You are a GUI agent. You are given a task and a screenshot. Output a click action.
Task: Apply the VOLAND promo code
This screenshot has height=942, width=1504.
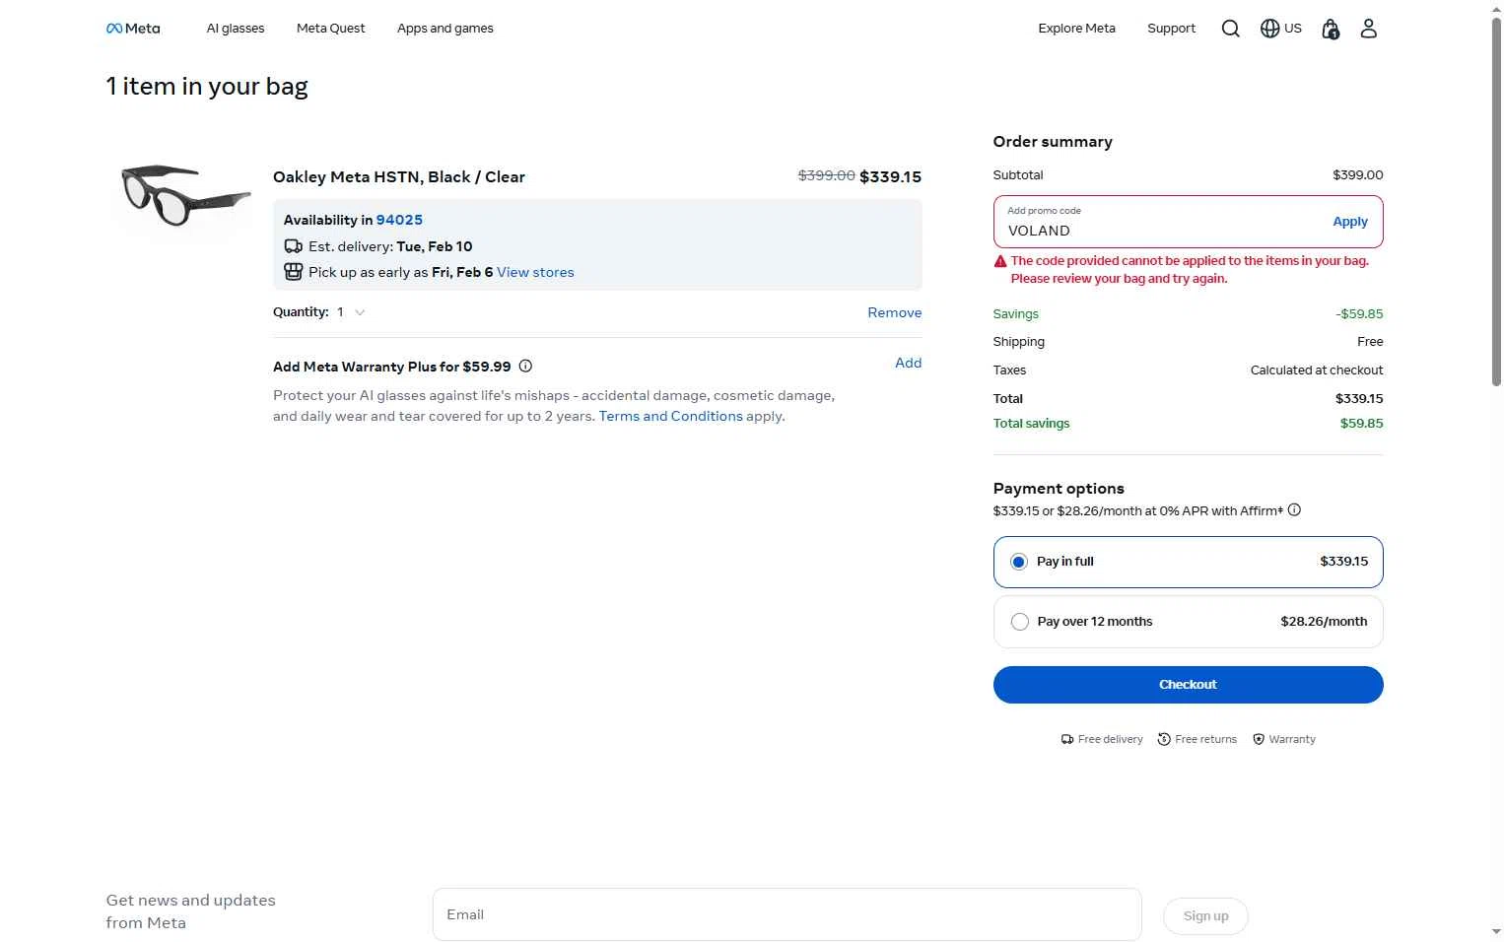pos(1349,222)
